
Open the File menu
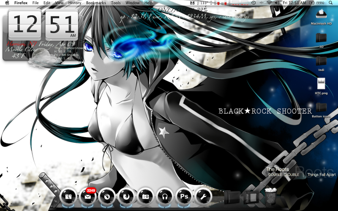coord(35,3)
